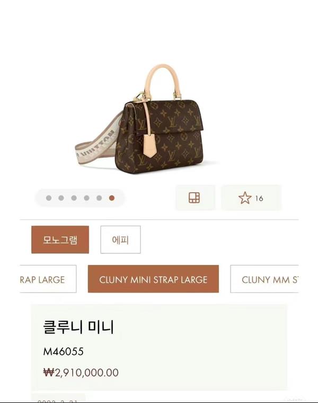Tap the woven shoulder strap in photo

96,147
